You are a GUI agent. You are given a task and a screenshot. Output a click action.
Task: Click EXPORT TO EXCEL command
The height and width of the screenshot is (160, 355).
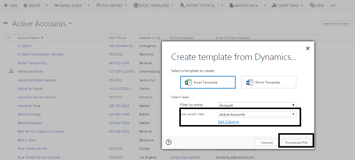[198, 5]
